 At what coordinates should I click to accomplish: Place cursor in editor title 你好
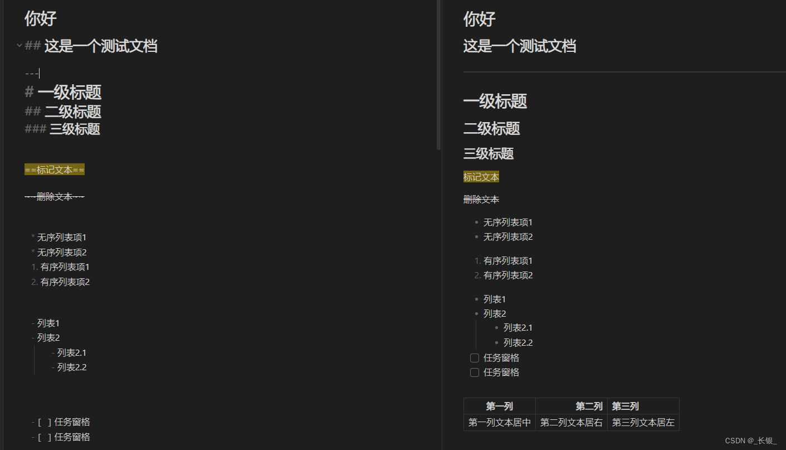click(x=41, y=18)
